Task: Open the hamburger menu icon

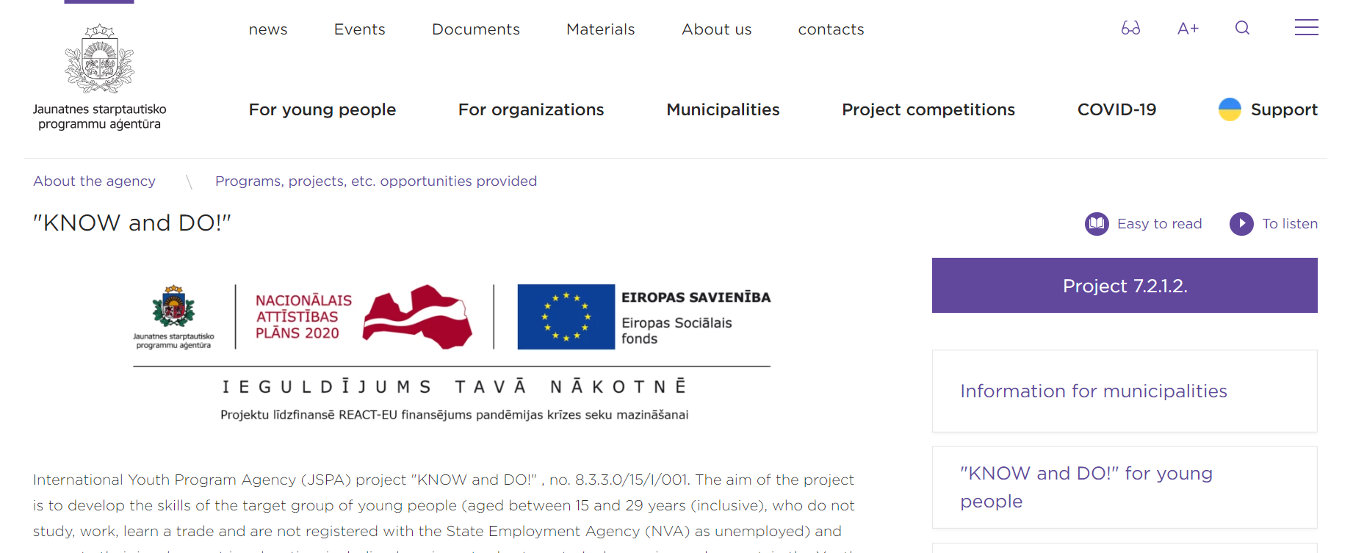Action: point(1306,27)
